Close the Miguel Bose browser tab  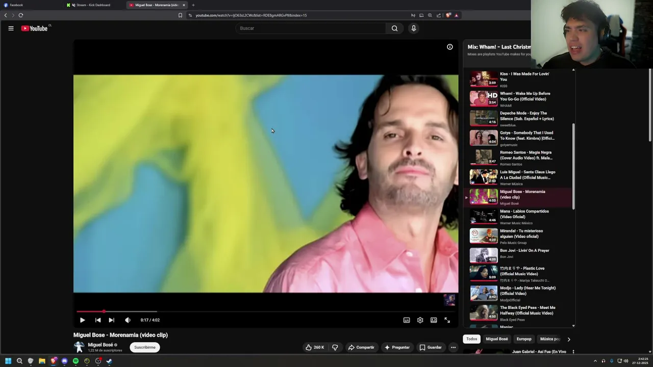click(184, 5)
